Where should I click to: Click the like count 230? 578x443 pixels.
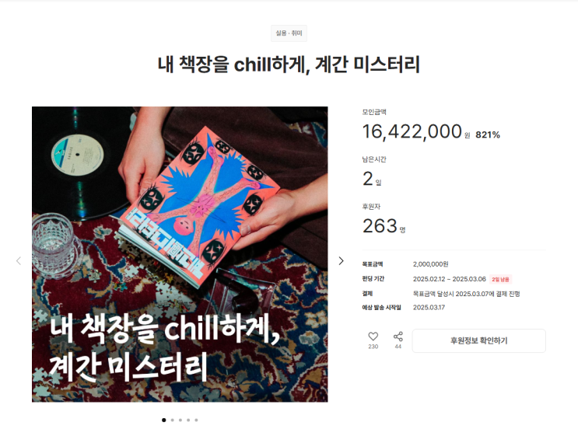click(373, 347)
